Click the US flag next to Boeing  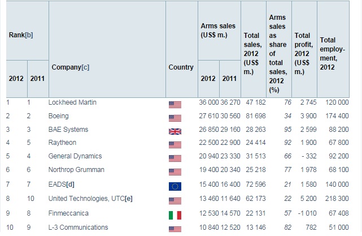click(175, 117)
